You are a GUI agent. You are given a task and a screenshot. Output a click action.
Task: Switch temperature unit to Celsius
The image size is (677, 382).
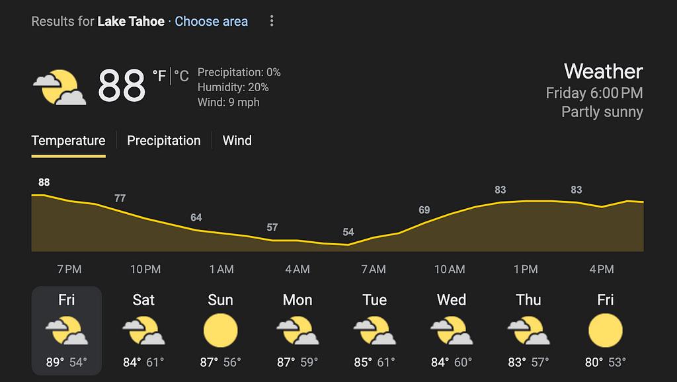click(181, 77)
